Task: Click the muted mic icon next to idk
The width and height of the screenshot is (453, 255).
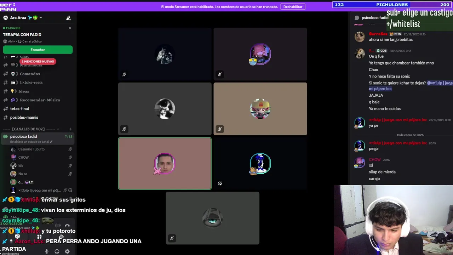Action: (70, 166)
